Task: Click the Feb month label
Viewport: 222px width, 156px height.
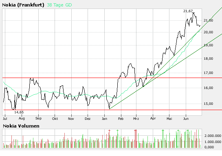Action: tap(121, 119)
